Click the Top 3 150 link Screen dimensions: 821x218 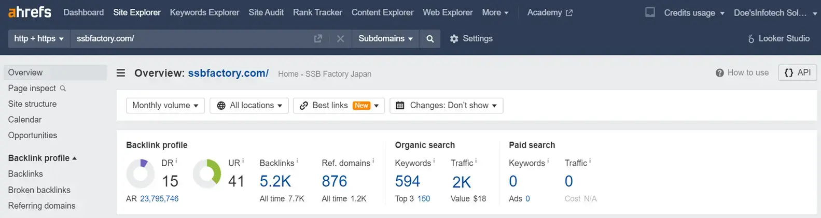tap(424, 199)
